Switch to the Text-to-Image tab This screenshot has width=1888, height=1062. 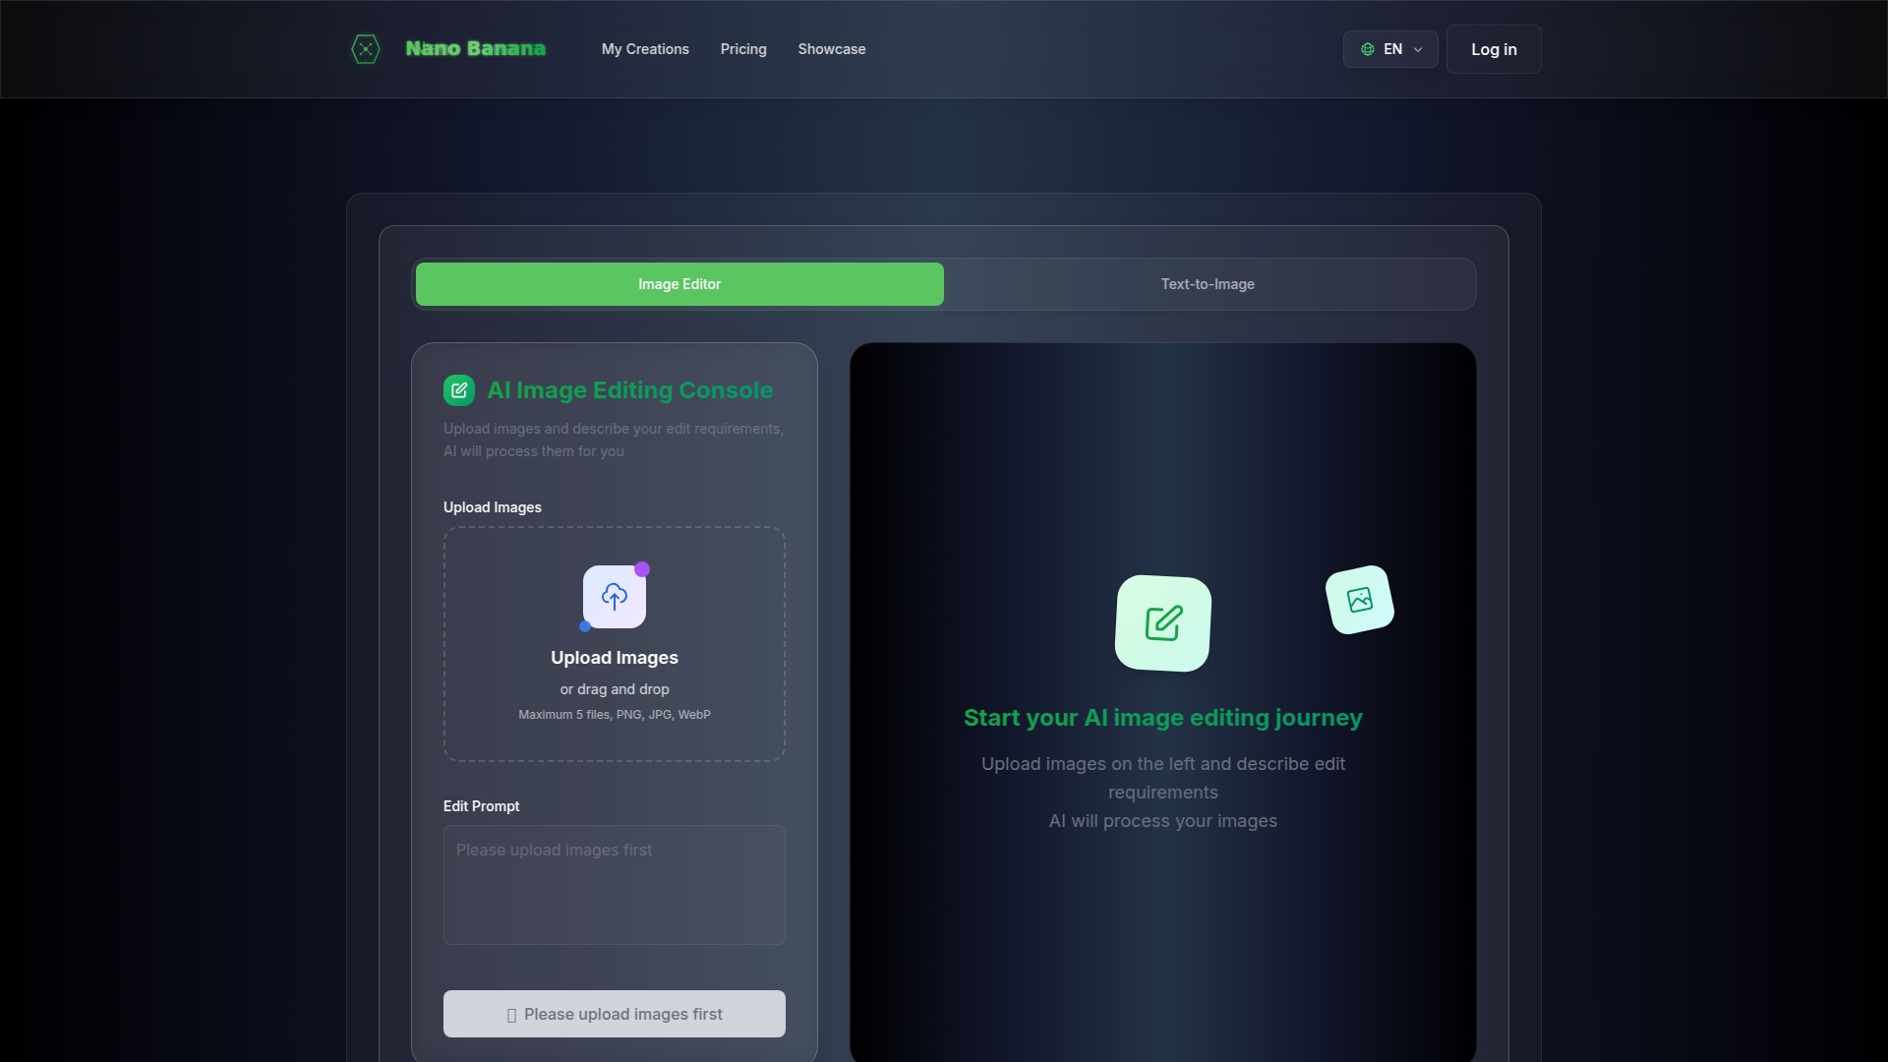coord(1208,284)
